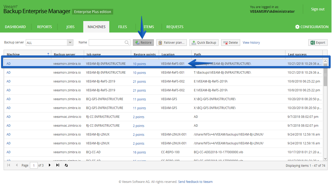Click the page number input field
332x186 pixels.
34,165
